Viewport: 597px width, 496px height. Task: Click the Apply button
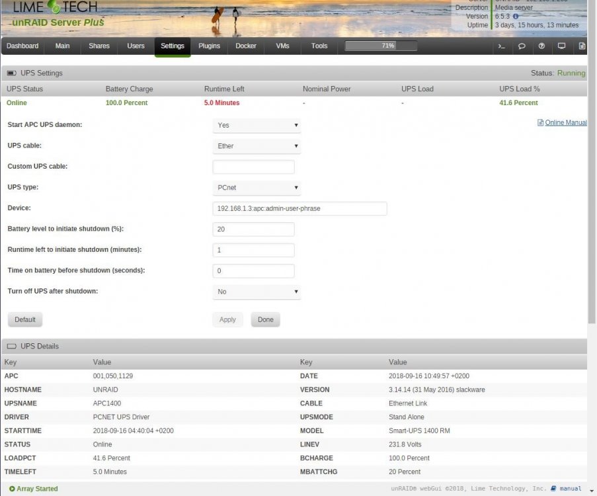(227, 319)
